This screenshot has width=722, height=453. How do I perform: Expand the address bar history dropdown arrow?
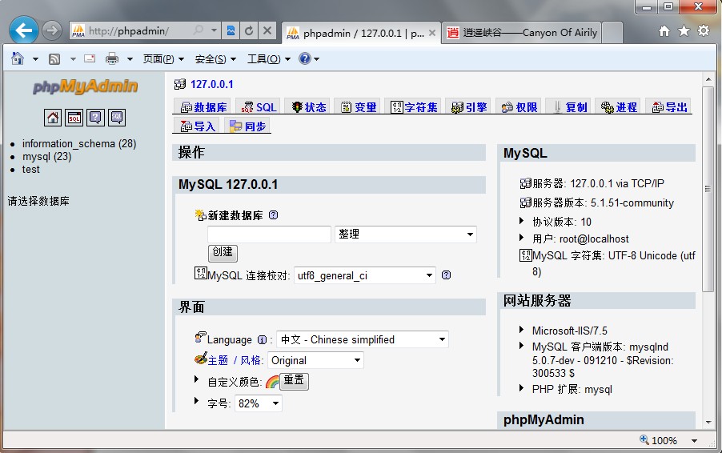[214, 30]
